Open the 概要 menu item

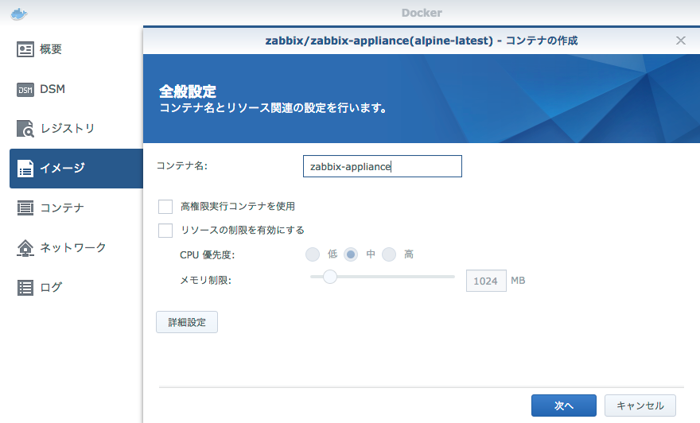click(x=50, y=49)
